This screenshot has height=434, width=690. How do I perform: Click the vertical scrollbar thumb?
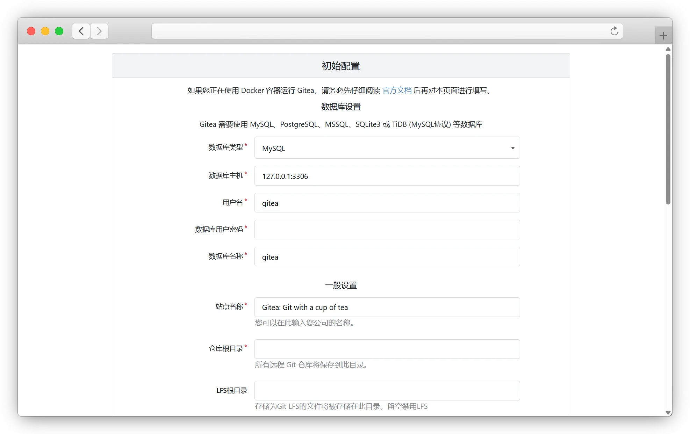[x=668, y=129]
